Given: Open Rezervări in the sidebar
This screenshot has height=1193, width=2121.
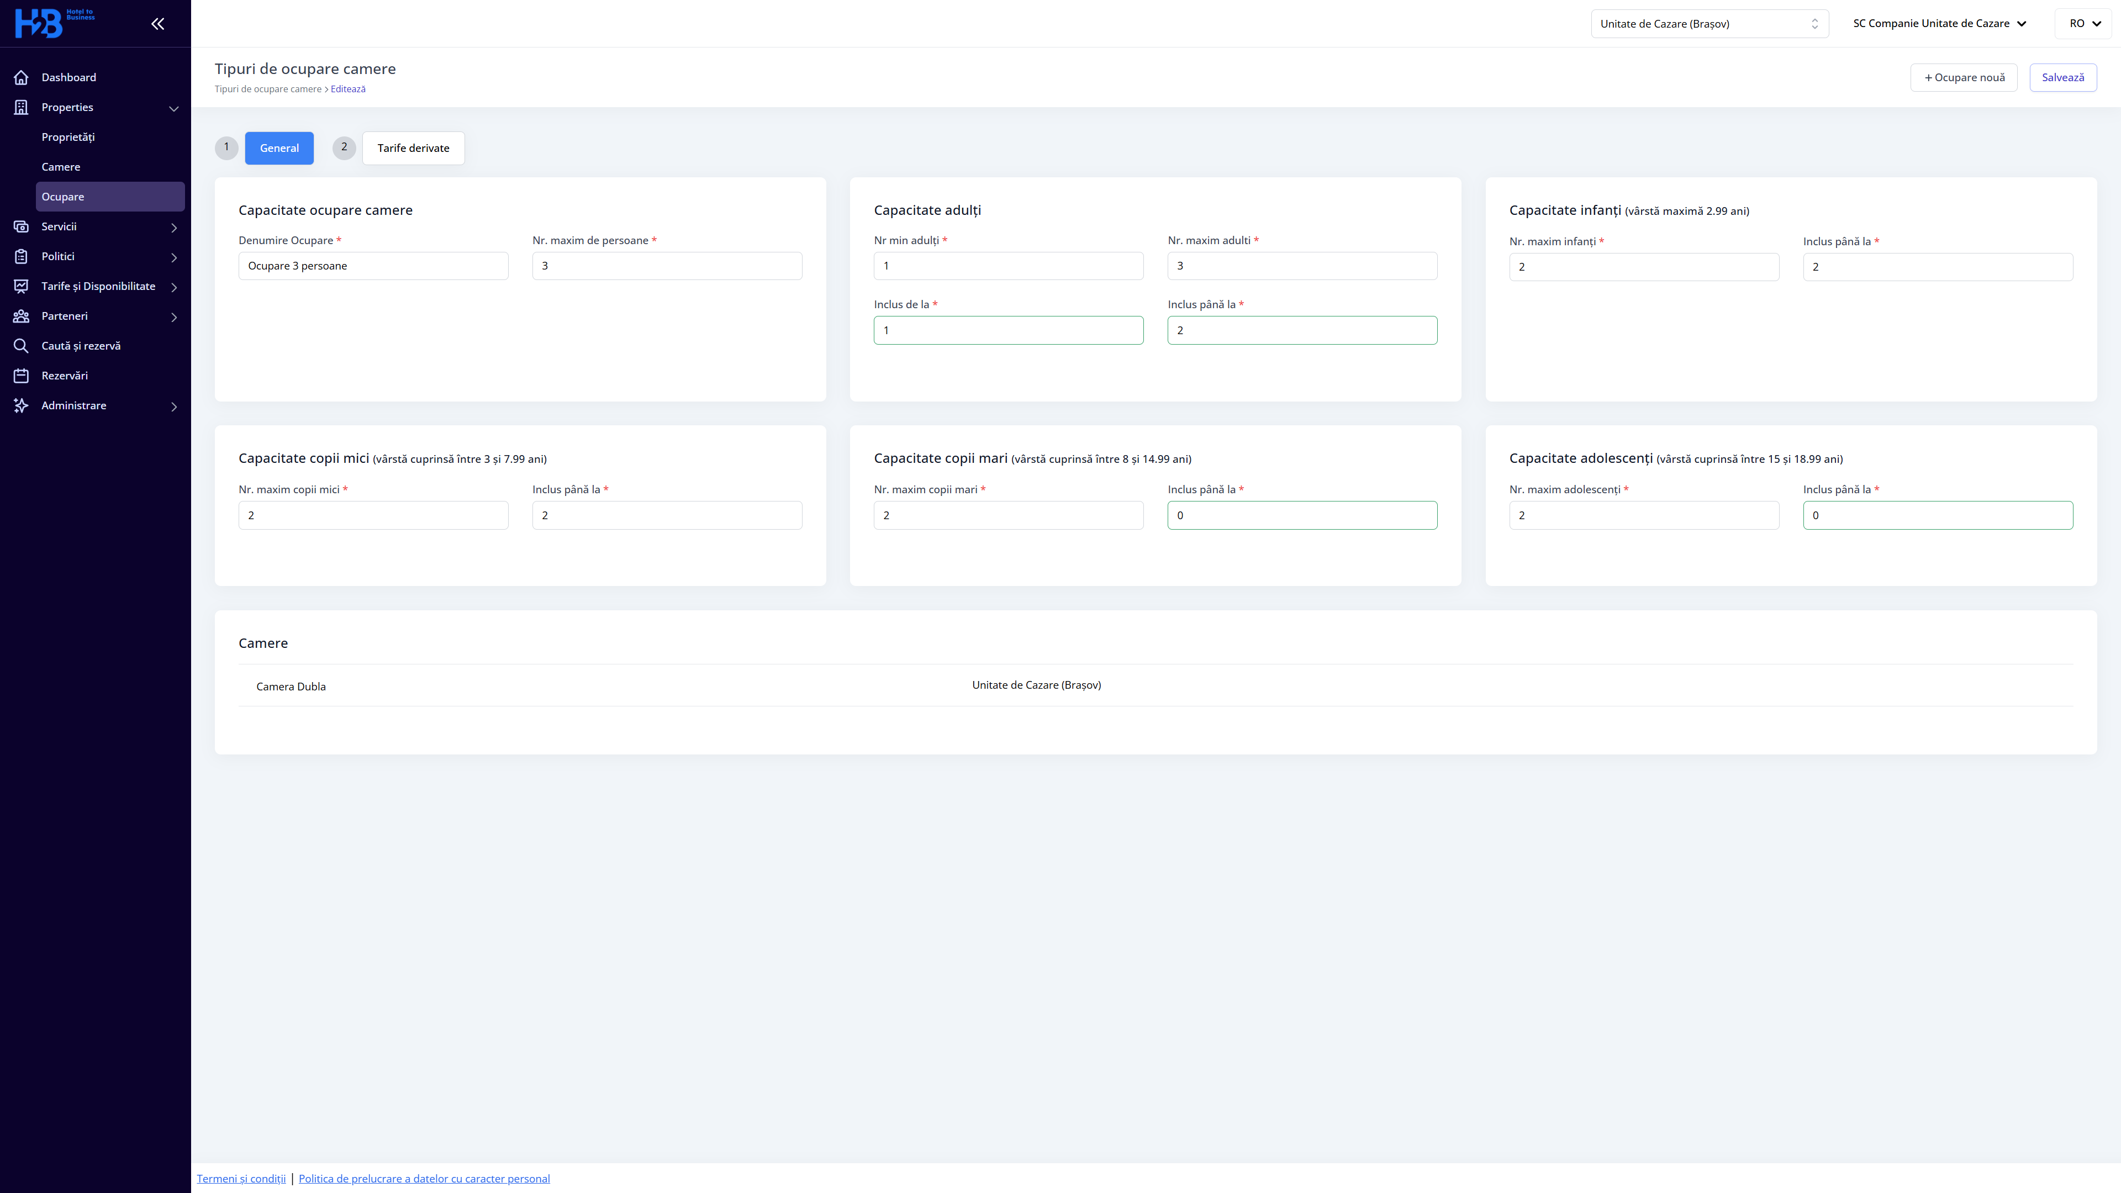Looking at the screenshot, I should (64, 376).
